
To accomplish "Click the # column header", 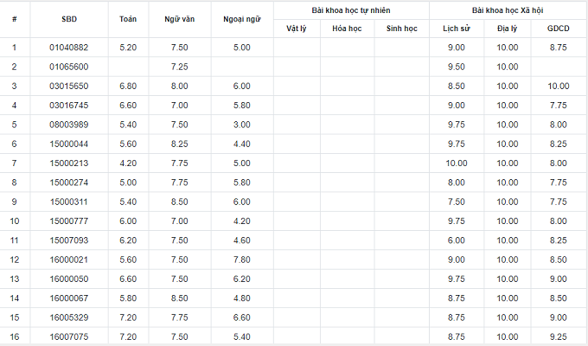I will [x=15, y=18].
